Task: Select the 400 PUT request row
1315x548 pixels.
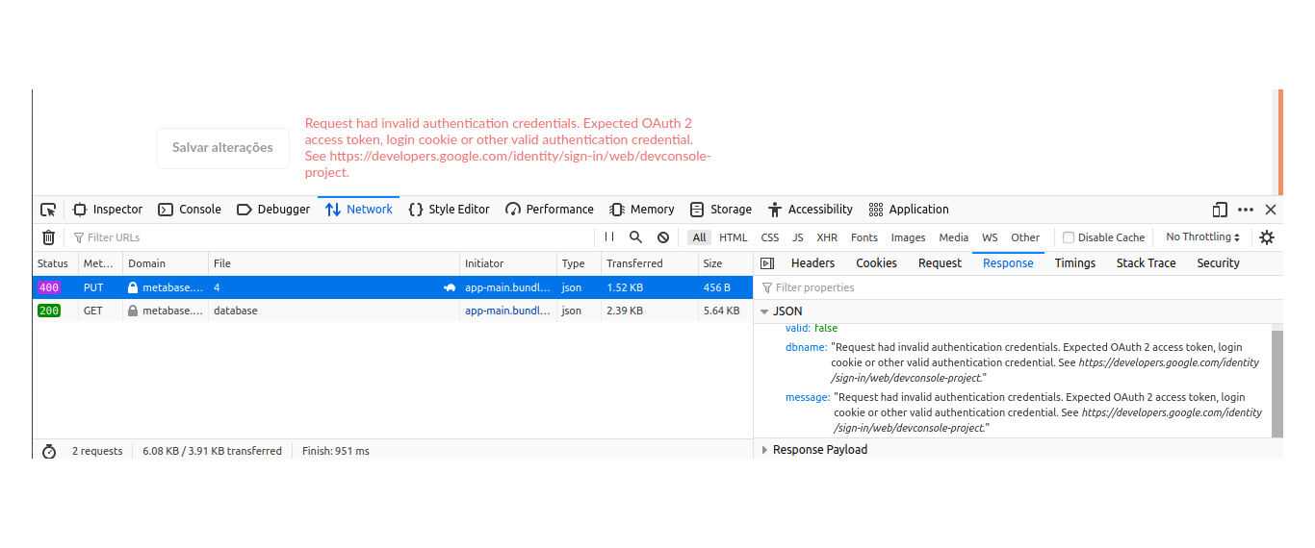Action: [x=393, y=287]
